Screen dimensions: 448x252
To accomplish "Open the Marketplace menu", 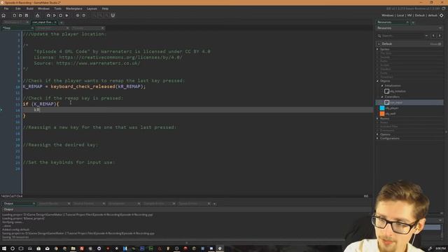I will 74,8.
